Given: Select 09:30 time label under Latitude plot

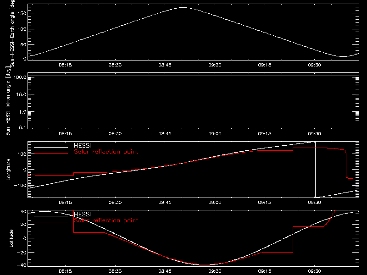Looking at the screenshot, I should [315, 271].
